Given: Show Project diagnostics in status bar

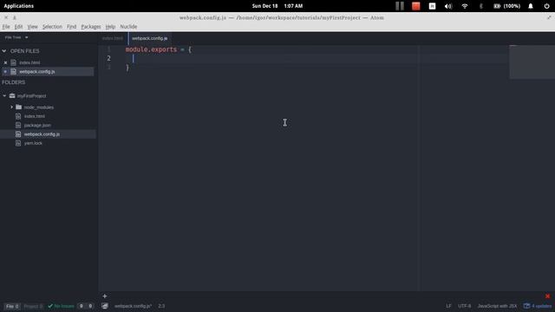Looking at the screenshot, I should 33,306.
